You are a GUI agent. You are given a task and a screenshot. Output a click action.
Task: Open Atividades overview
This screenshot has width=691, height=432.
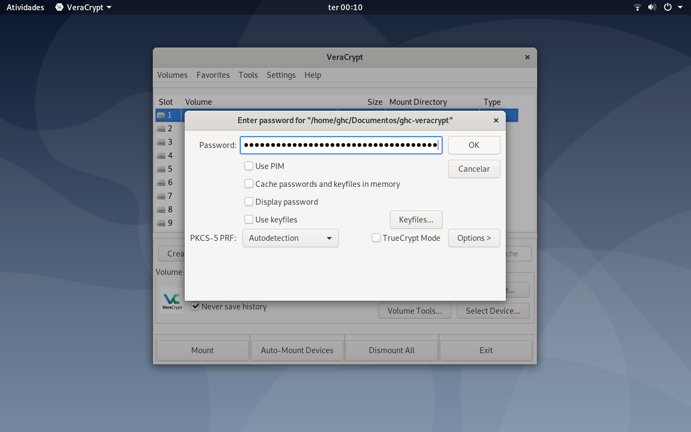pyautogui.click(x=25, y=8)
